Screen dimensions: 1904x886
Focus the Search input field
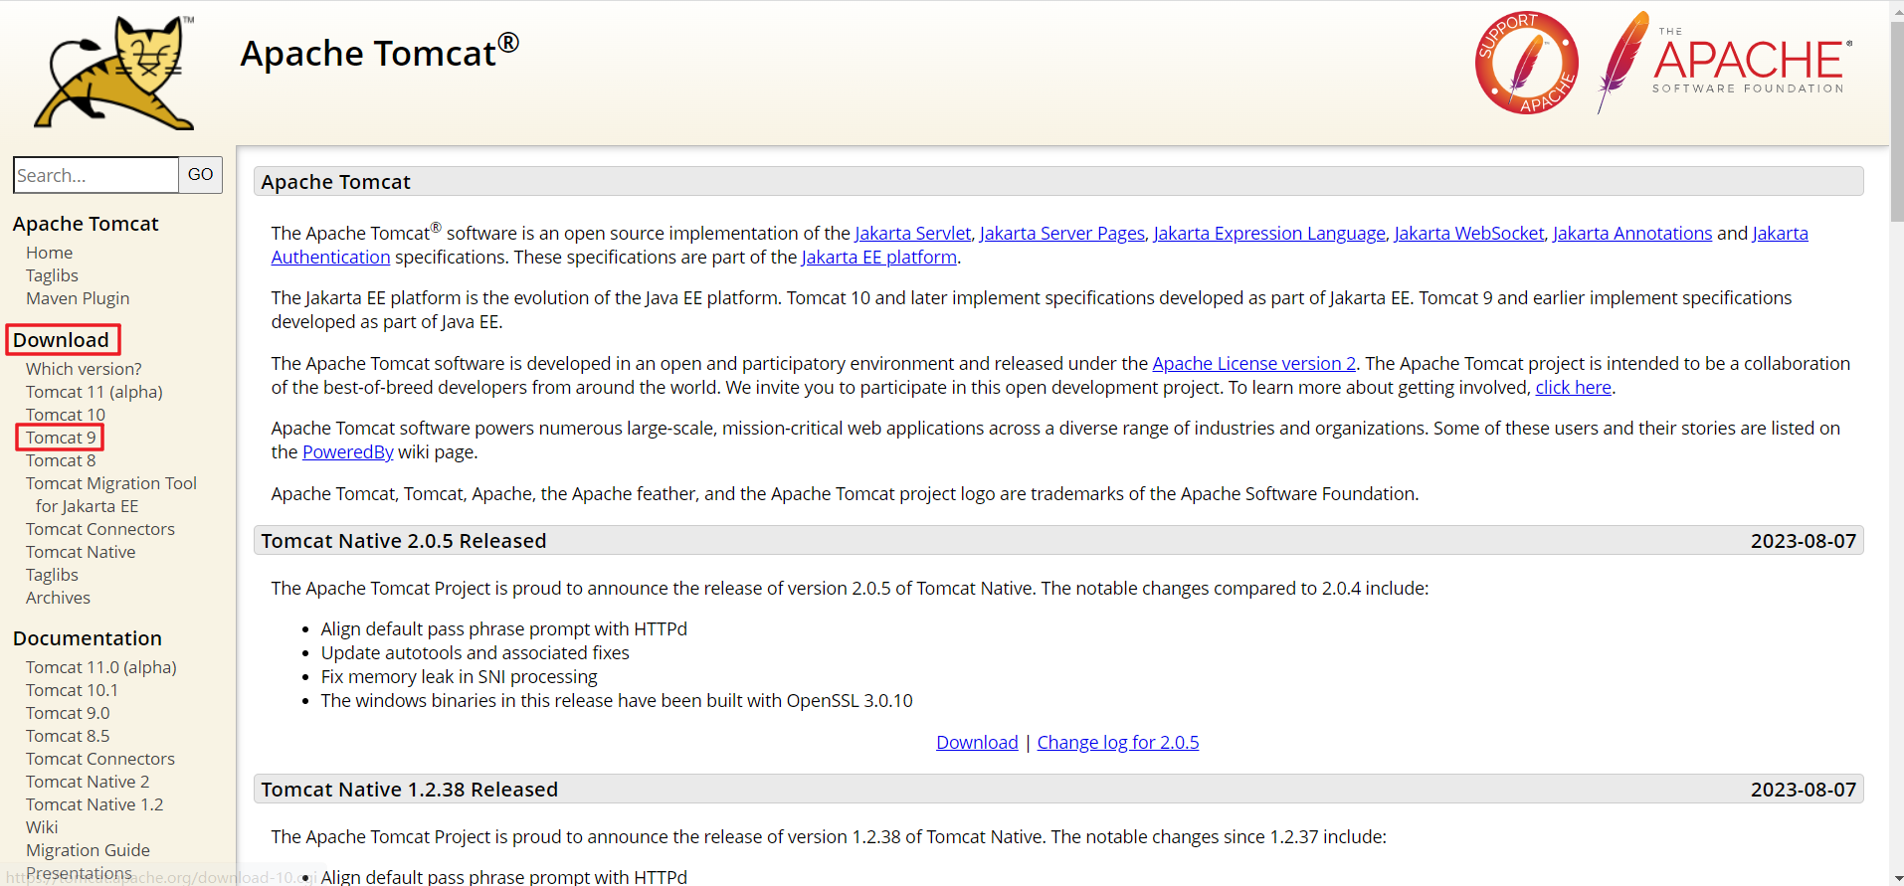96,175
